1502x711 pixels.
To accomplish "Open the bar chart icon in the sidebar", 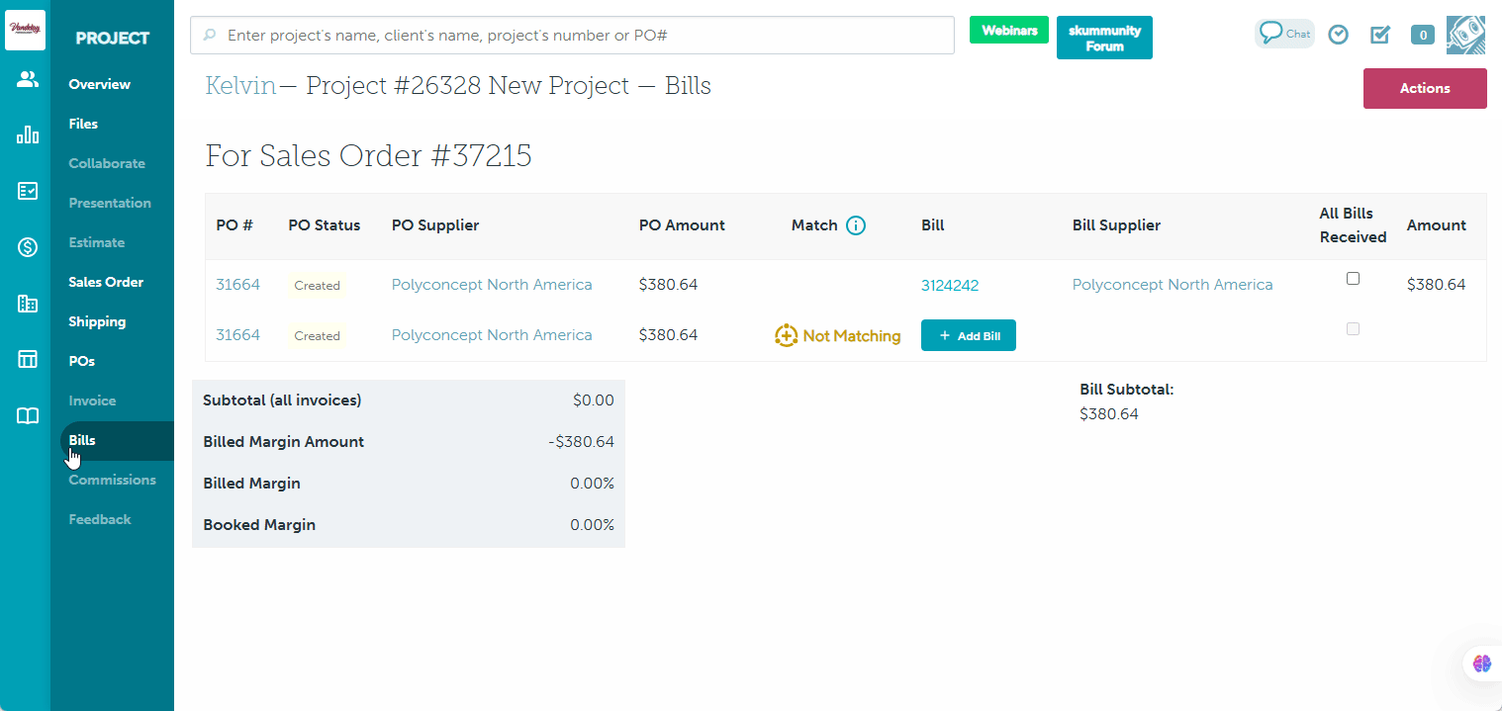I will 28,135.
